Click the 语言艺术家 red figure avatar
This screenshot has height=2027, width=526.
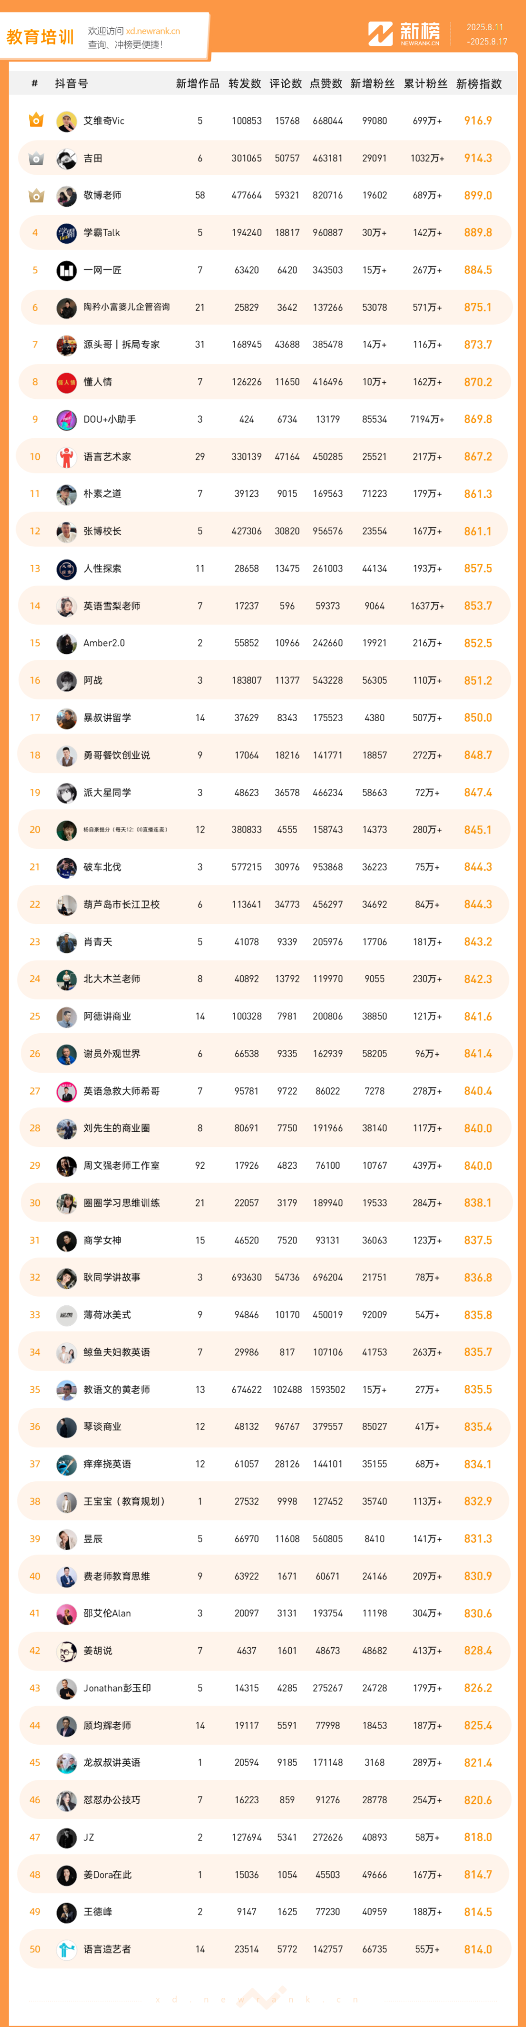click(67, 457)
